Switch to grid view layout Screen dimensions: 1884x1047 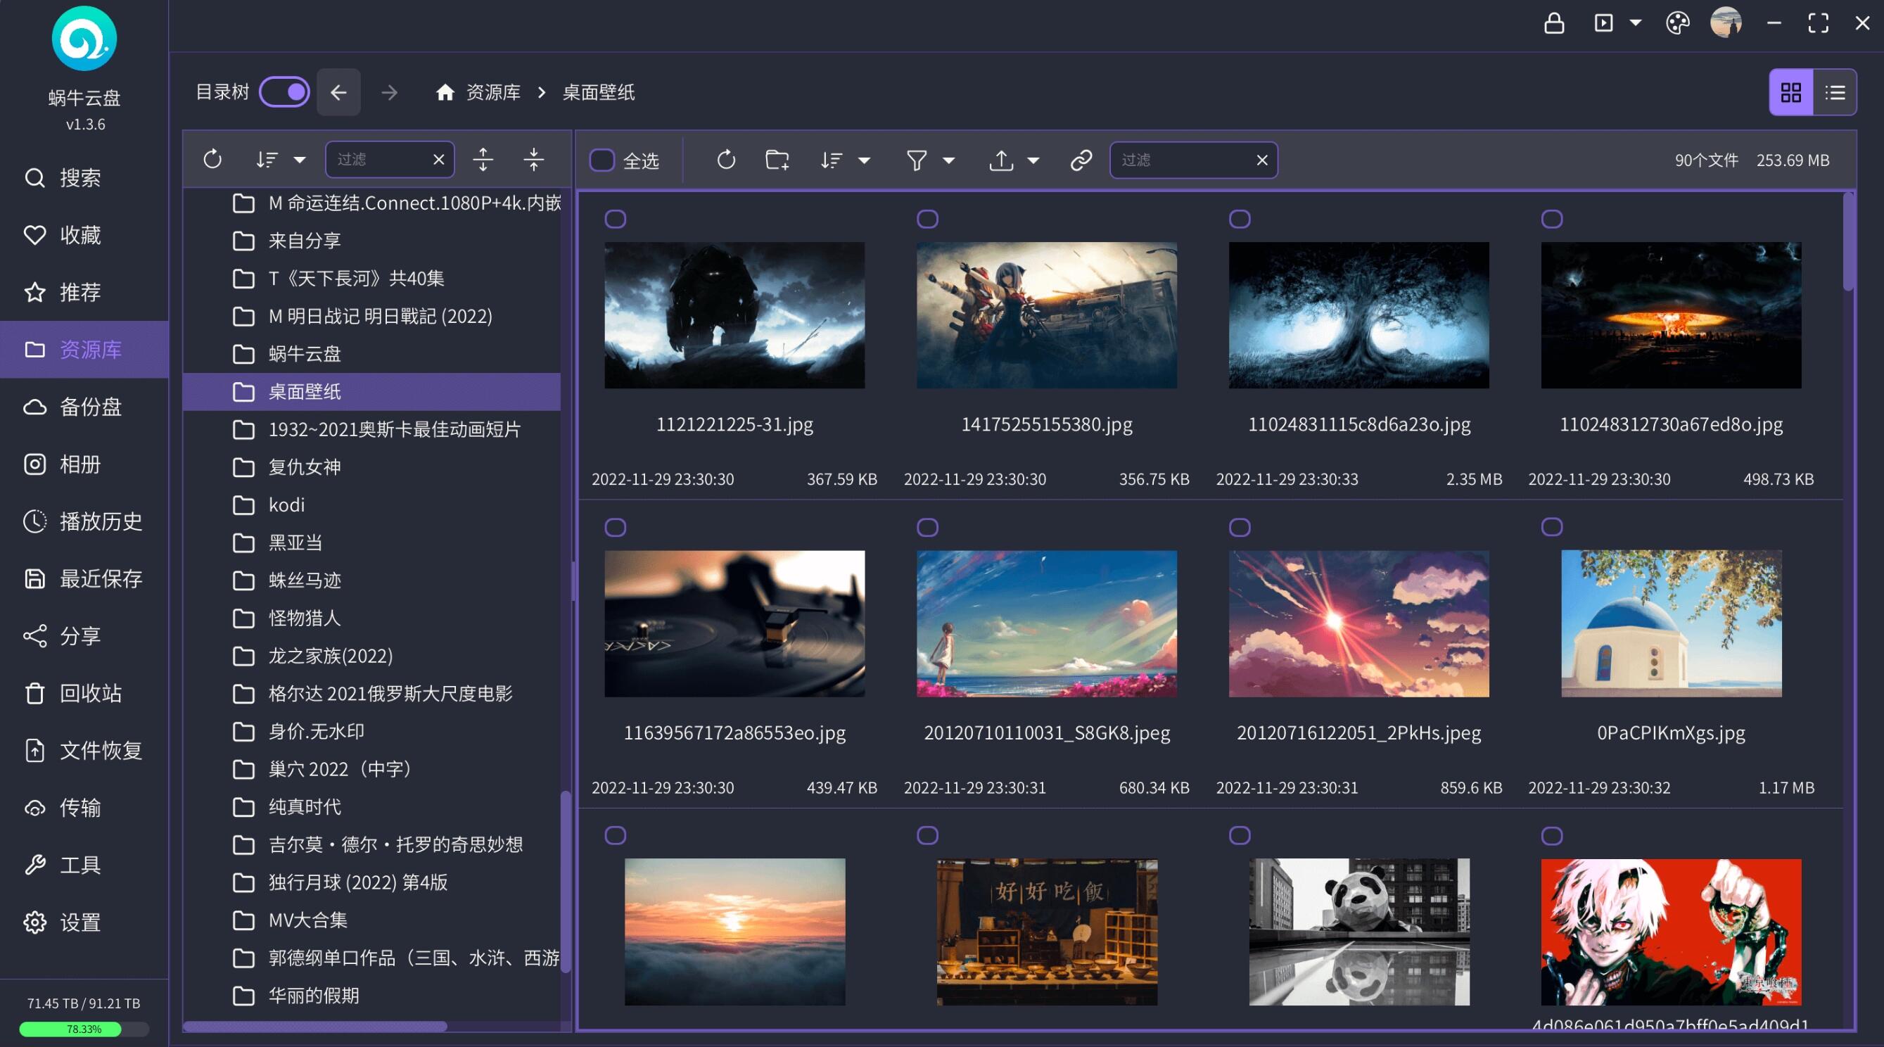point(1790,92)
